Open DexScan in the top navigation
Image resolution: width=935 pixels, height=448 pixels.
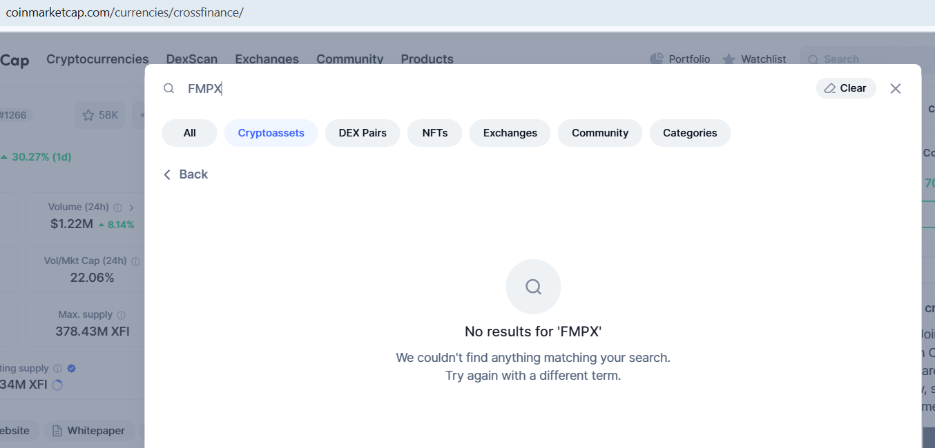pos(192,59)
